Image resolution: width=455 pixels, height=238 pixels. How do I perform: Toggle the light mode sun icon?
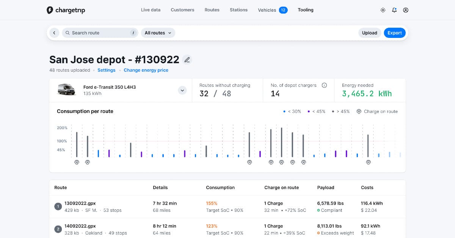[x=383, y=10]
